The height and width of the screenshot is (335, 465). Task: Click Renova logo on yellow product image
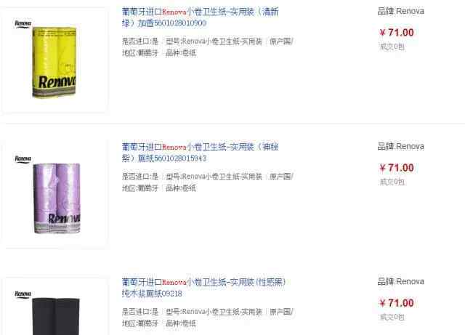[23, 24]
